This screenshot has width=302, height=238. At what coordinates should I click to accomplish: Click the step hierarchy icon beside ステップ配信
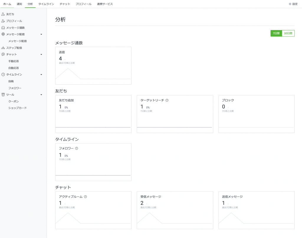pyautogui.click(x=3, y=48)
